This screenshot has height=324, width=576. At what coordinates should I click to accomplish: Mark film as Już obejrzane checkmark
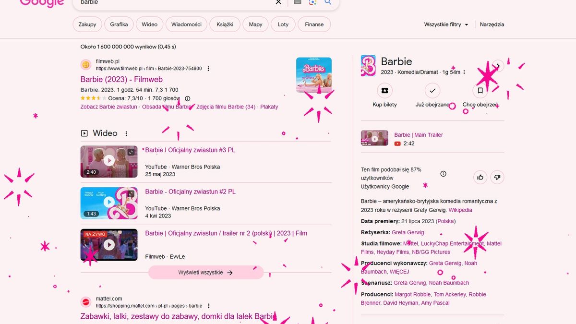click(432, 90)
